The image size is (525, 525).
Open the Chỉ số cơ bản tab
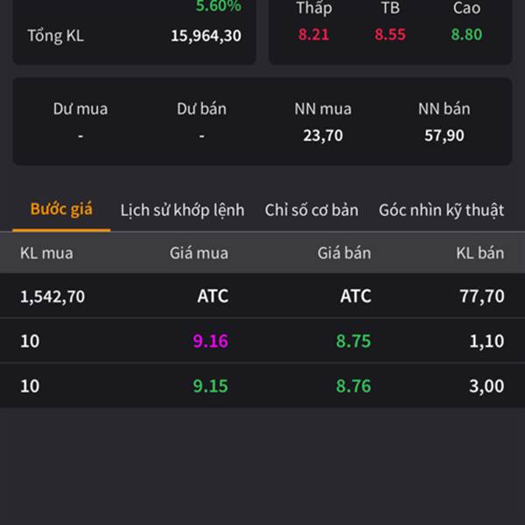coord(311,210)
